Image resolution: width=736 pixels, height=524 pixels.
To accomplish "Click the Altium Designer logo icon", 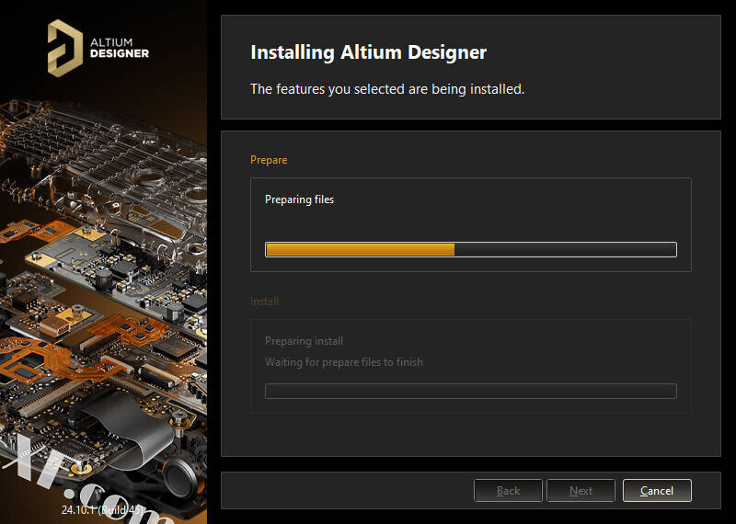I will (65, 48).
